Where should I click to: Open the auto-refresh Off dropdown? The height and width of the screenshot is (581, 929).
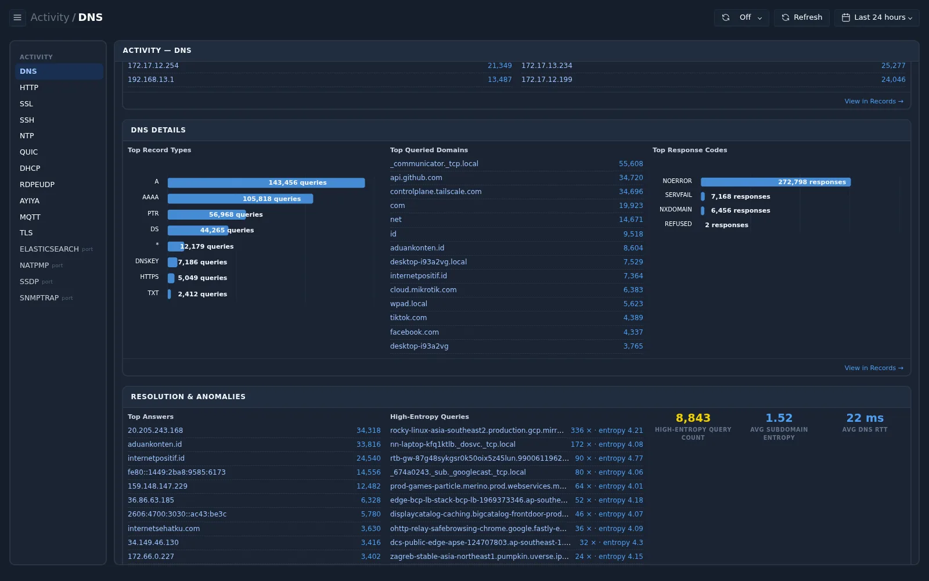[x=741, y=17]
